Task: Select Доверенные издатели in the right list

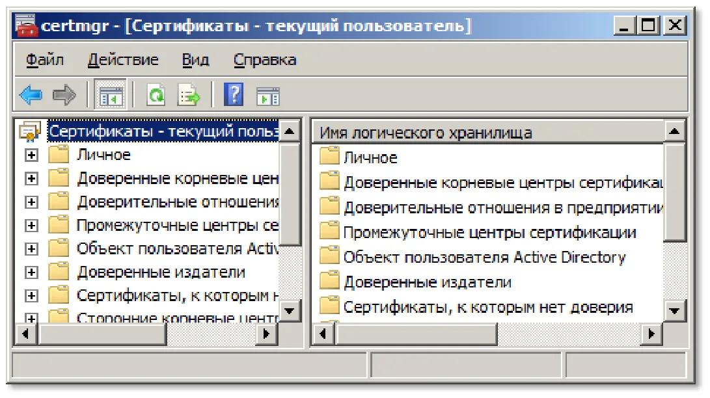Action: (428, 282)
